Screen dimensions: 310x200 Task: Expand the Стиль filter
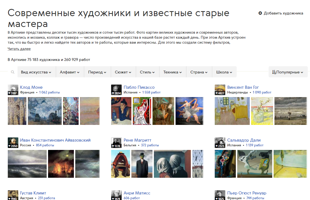click(x=147, y=72)
